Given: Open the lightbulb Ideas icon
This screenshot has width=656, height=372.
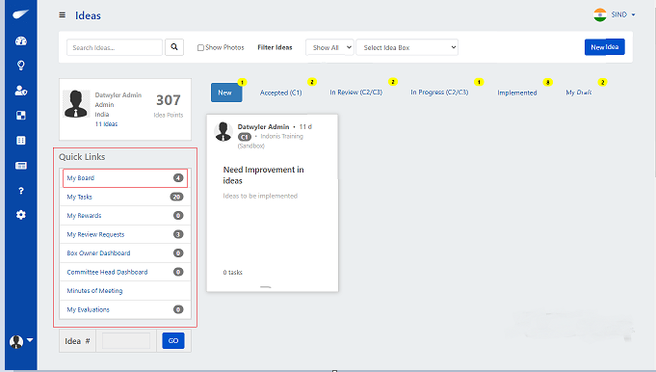Looking at the screenshot, I should [x=21, y=66].
